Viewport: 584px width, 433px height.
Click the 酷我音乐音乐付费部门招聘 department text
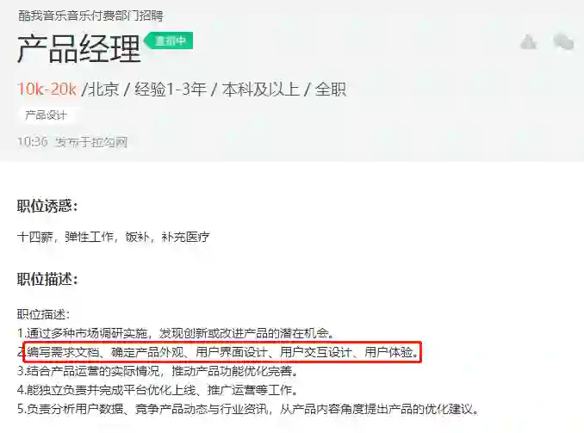point(91,15)
